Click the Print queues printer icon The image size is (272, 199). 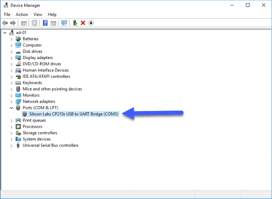[x=18, y=120]
